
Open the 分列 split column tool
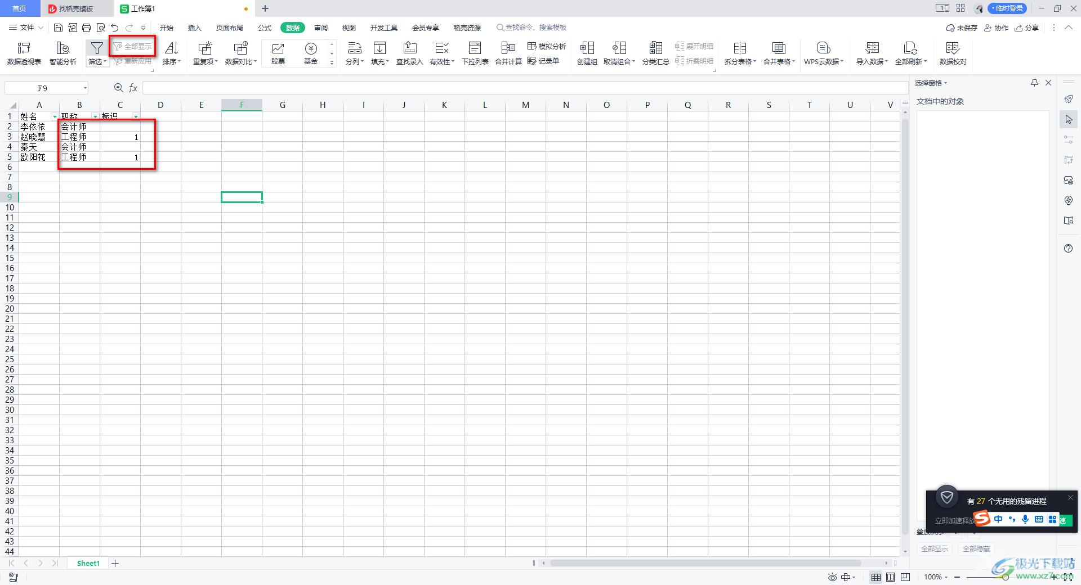pos(354,53)
